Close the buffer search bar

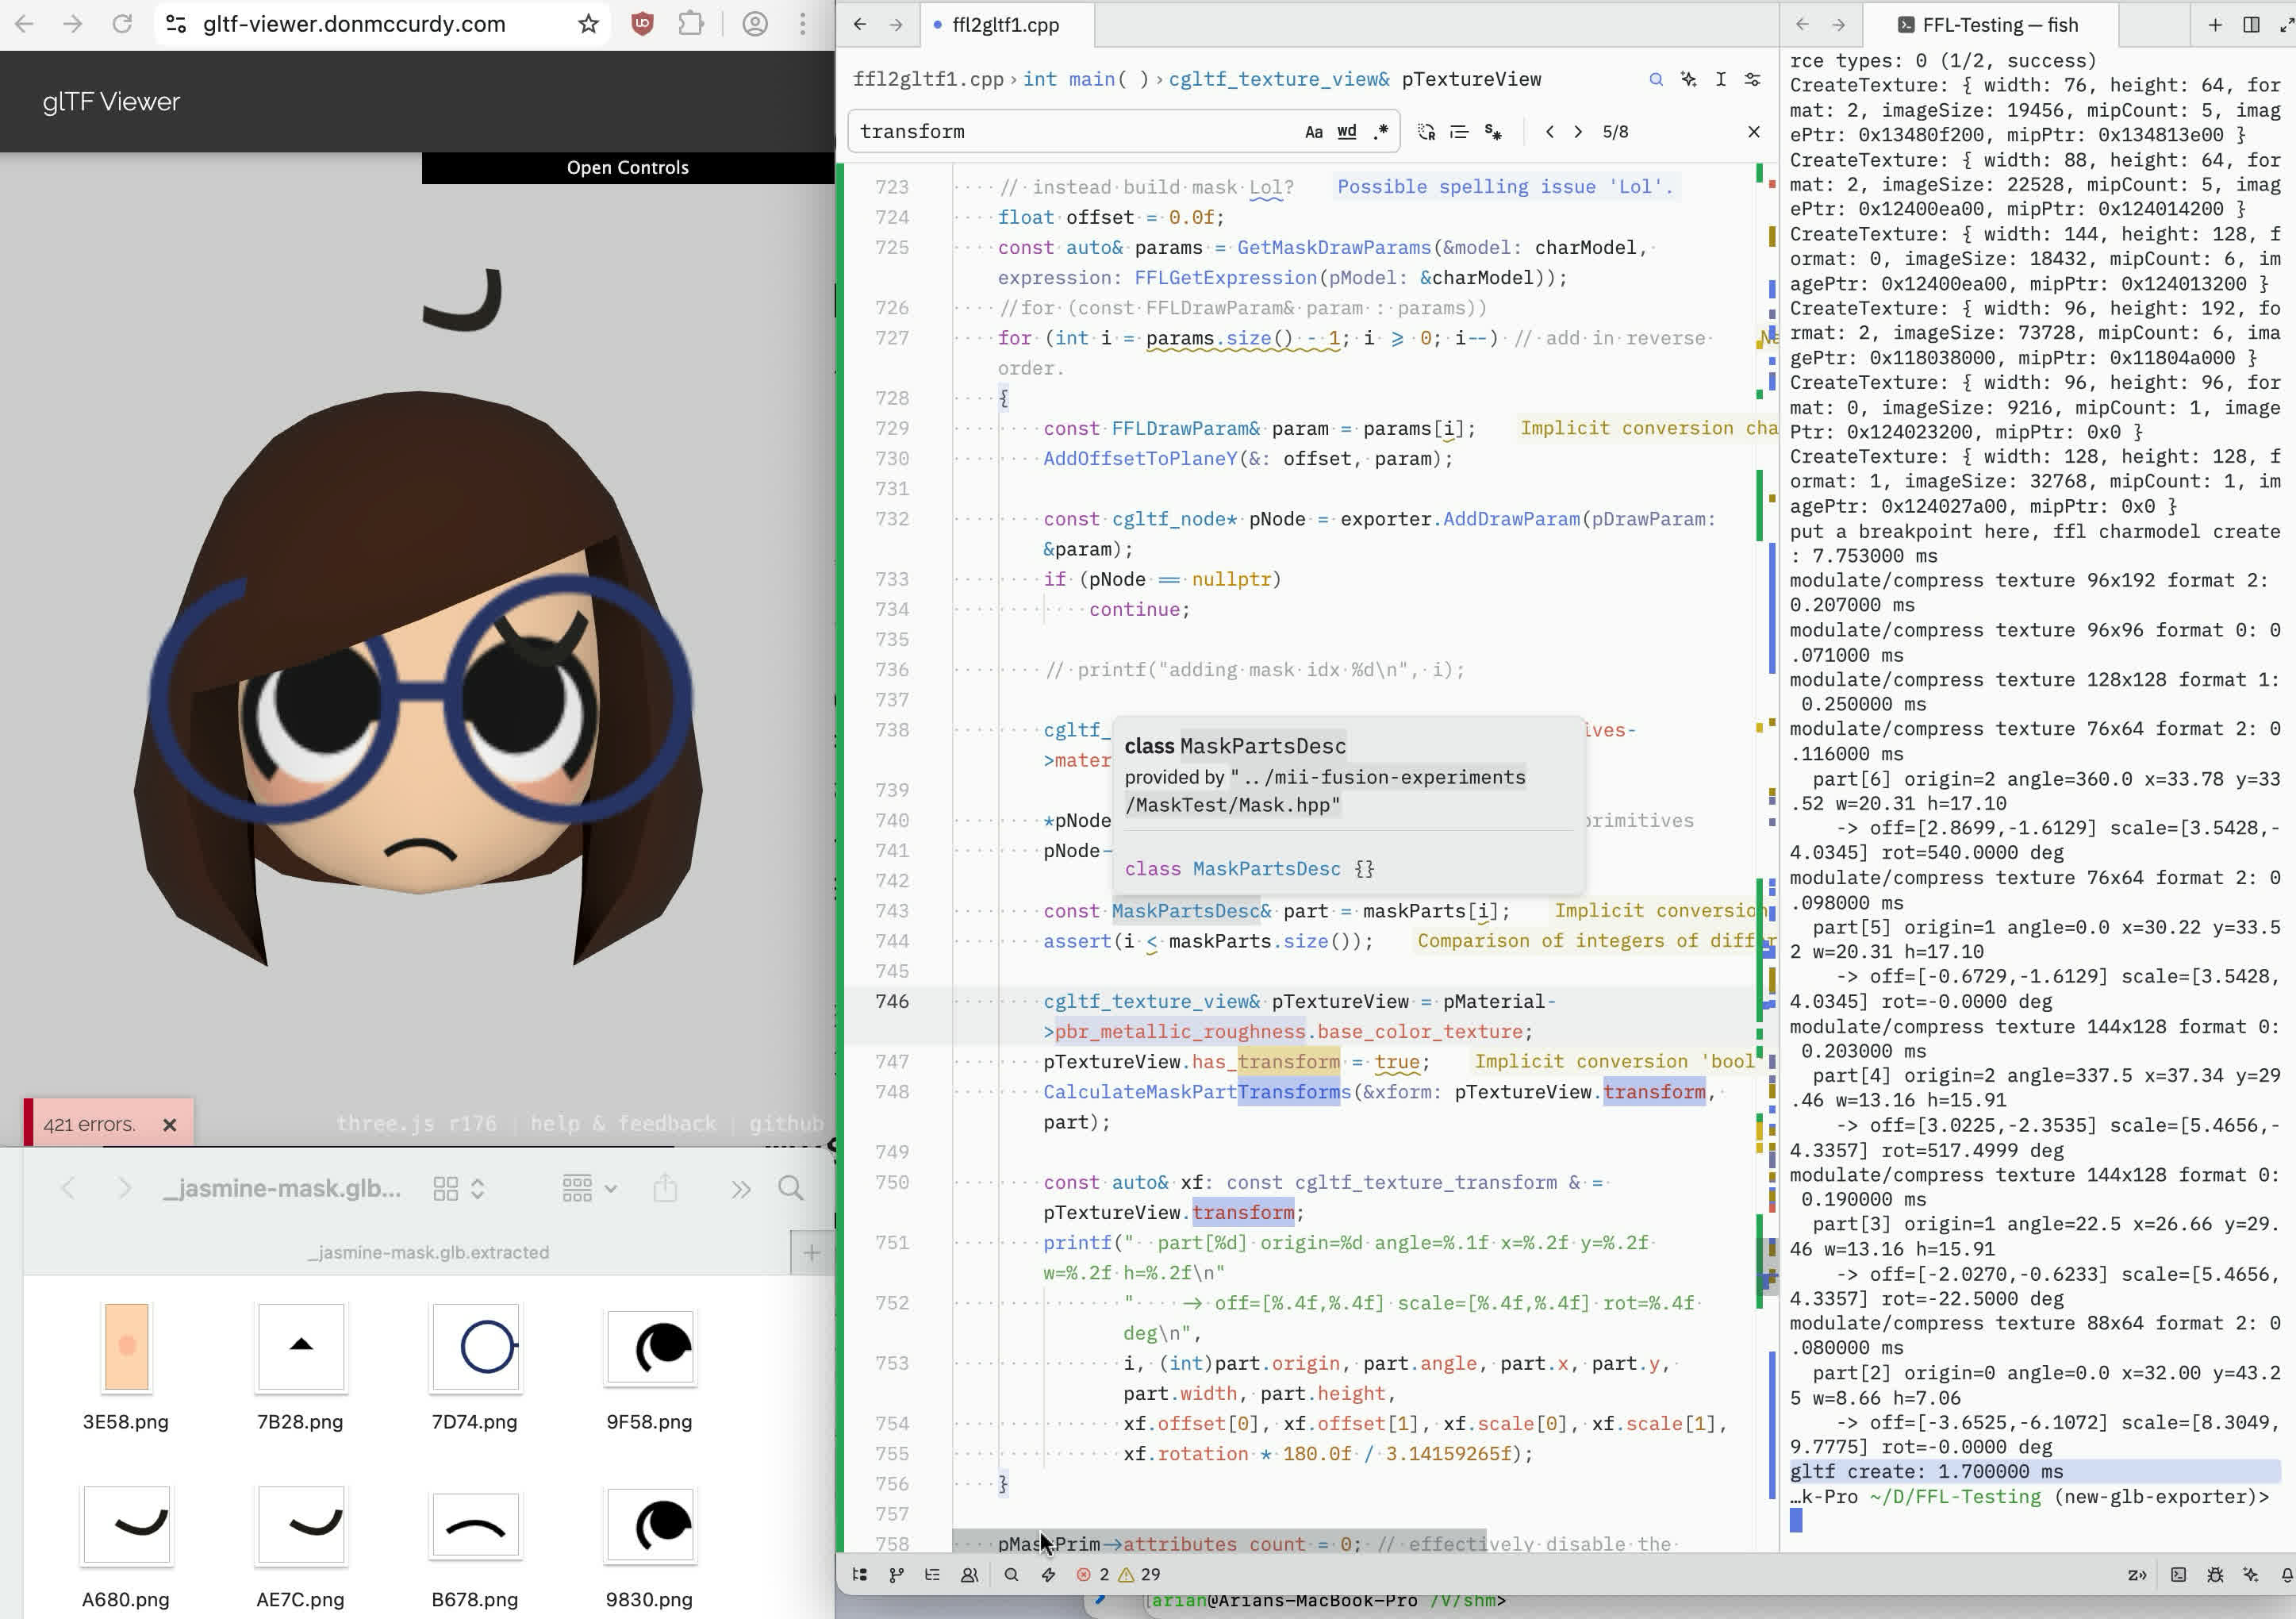[1753, 132]
